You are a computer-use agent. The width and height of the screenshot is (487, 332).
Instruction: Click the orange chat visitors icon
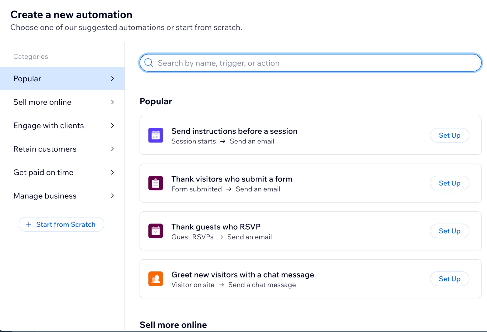click(x=156, y=279)
